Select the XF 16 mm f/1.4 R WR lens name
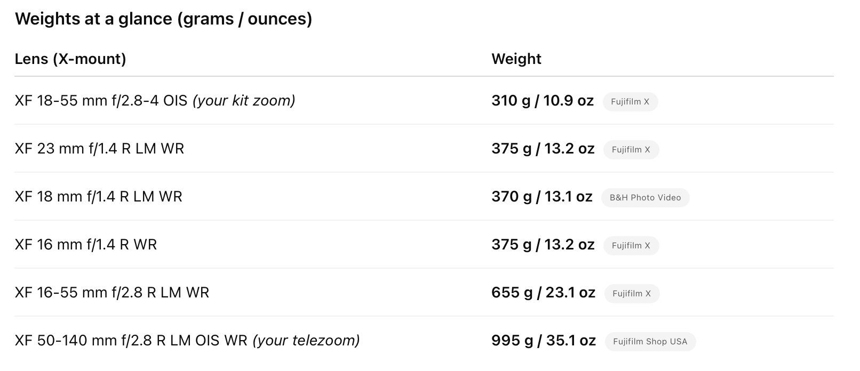Screen dimensions: 860x371 pos(86,245)
